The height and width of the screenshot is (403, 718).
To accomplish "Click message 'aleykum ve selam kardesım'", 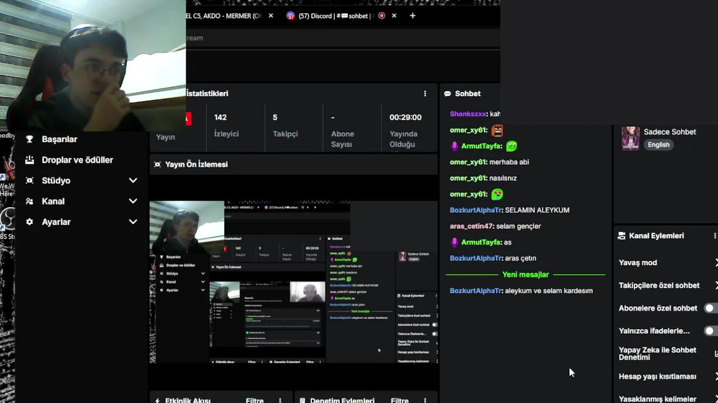I will point(549,290).
